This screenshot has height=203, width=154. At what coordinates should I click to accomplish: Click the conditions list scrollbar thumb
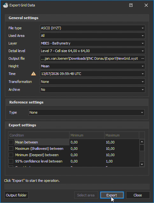(x=142, y=148)
